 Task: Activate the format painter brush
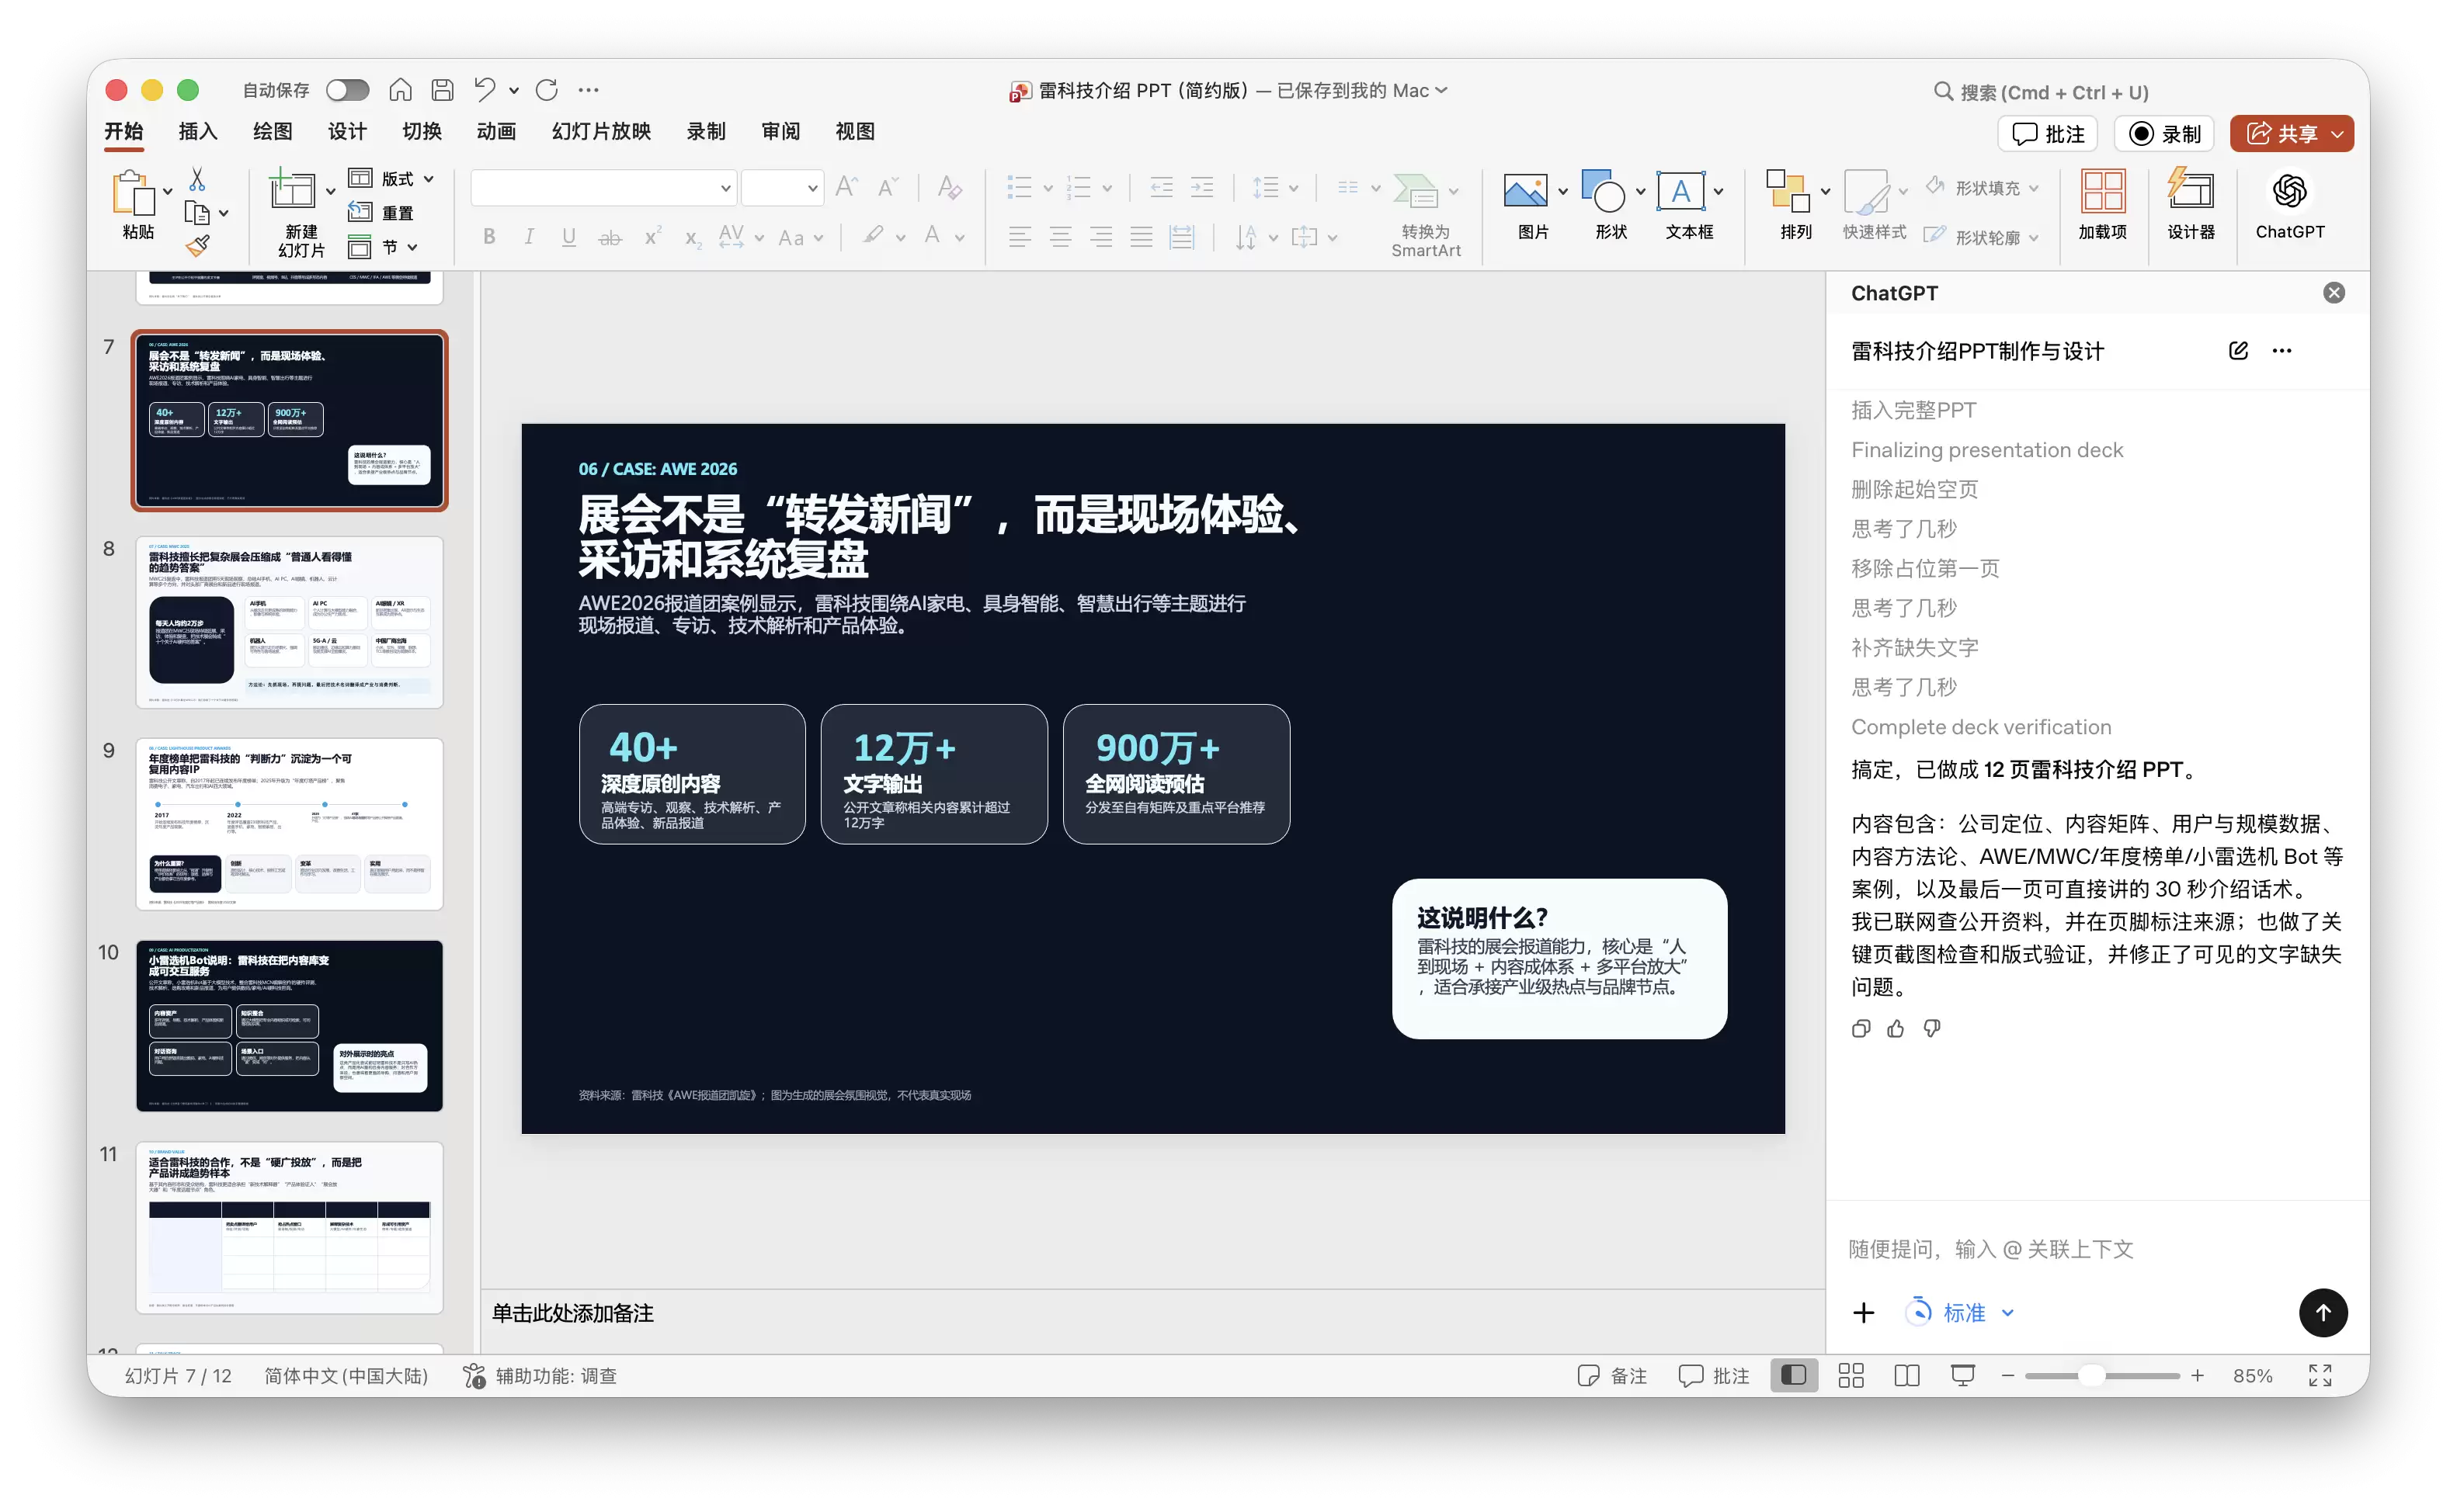(197, 245)
